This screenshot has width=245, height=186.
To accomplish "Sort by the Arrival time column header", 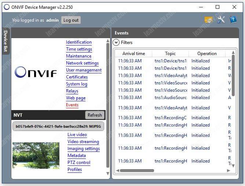I will click(x=134, y=54).
